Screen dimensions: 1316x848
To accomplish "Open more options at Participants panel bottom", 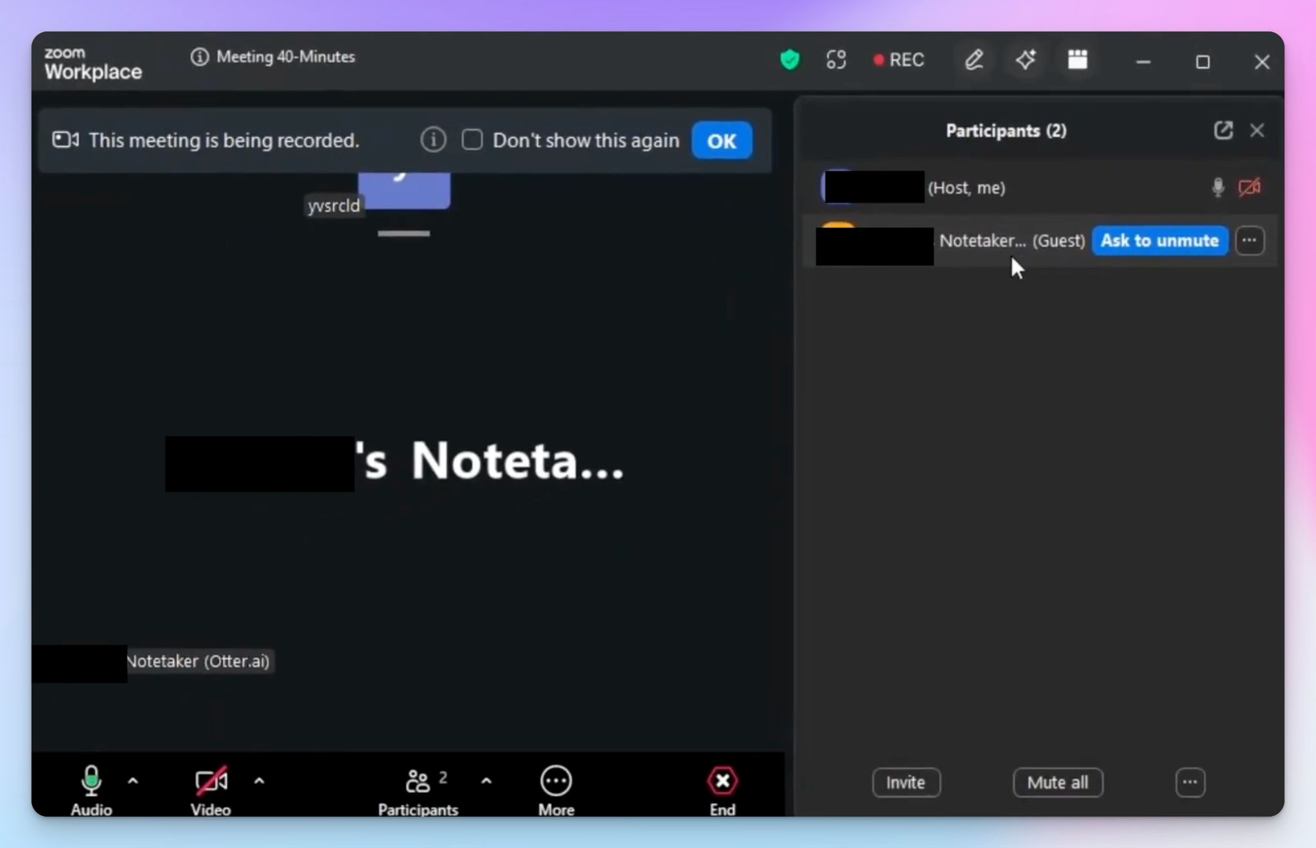I will pos(1190,782).
